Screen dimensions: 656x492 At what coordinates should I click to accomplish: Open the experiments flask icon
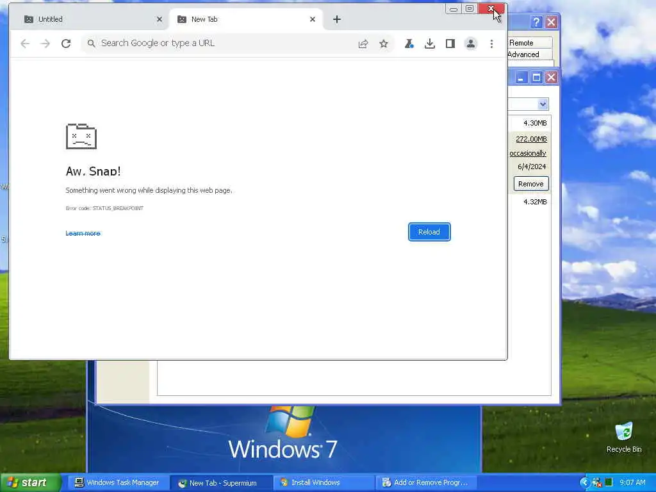point(409,44)
